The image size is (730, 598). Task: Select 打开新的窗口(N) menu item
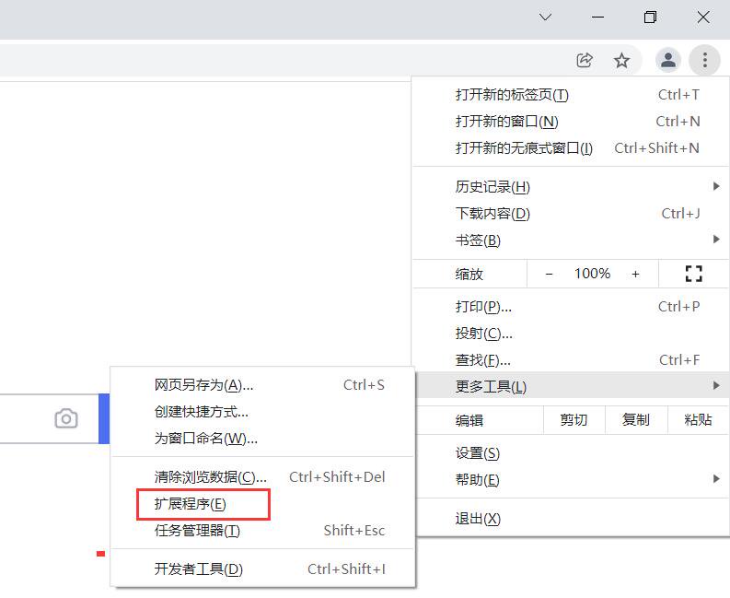click(571, 122)
